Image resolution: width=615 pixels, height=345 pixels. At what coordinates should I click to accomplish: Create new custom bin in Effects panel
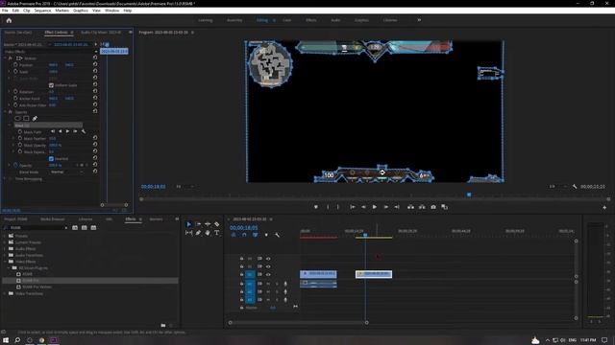(x=163, y=325)
